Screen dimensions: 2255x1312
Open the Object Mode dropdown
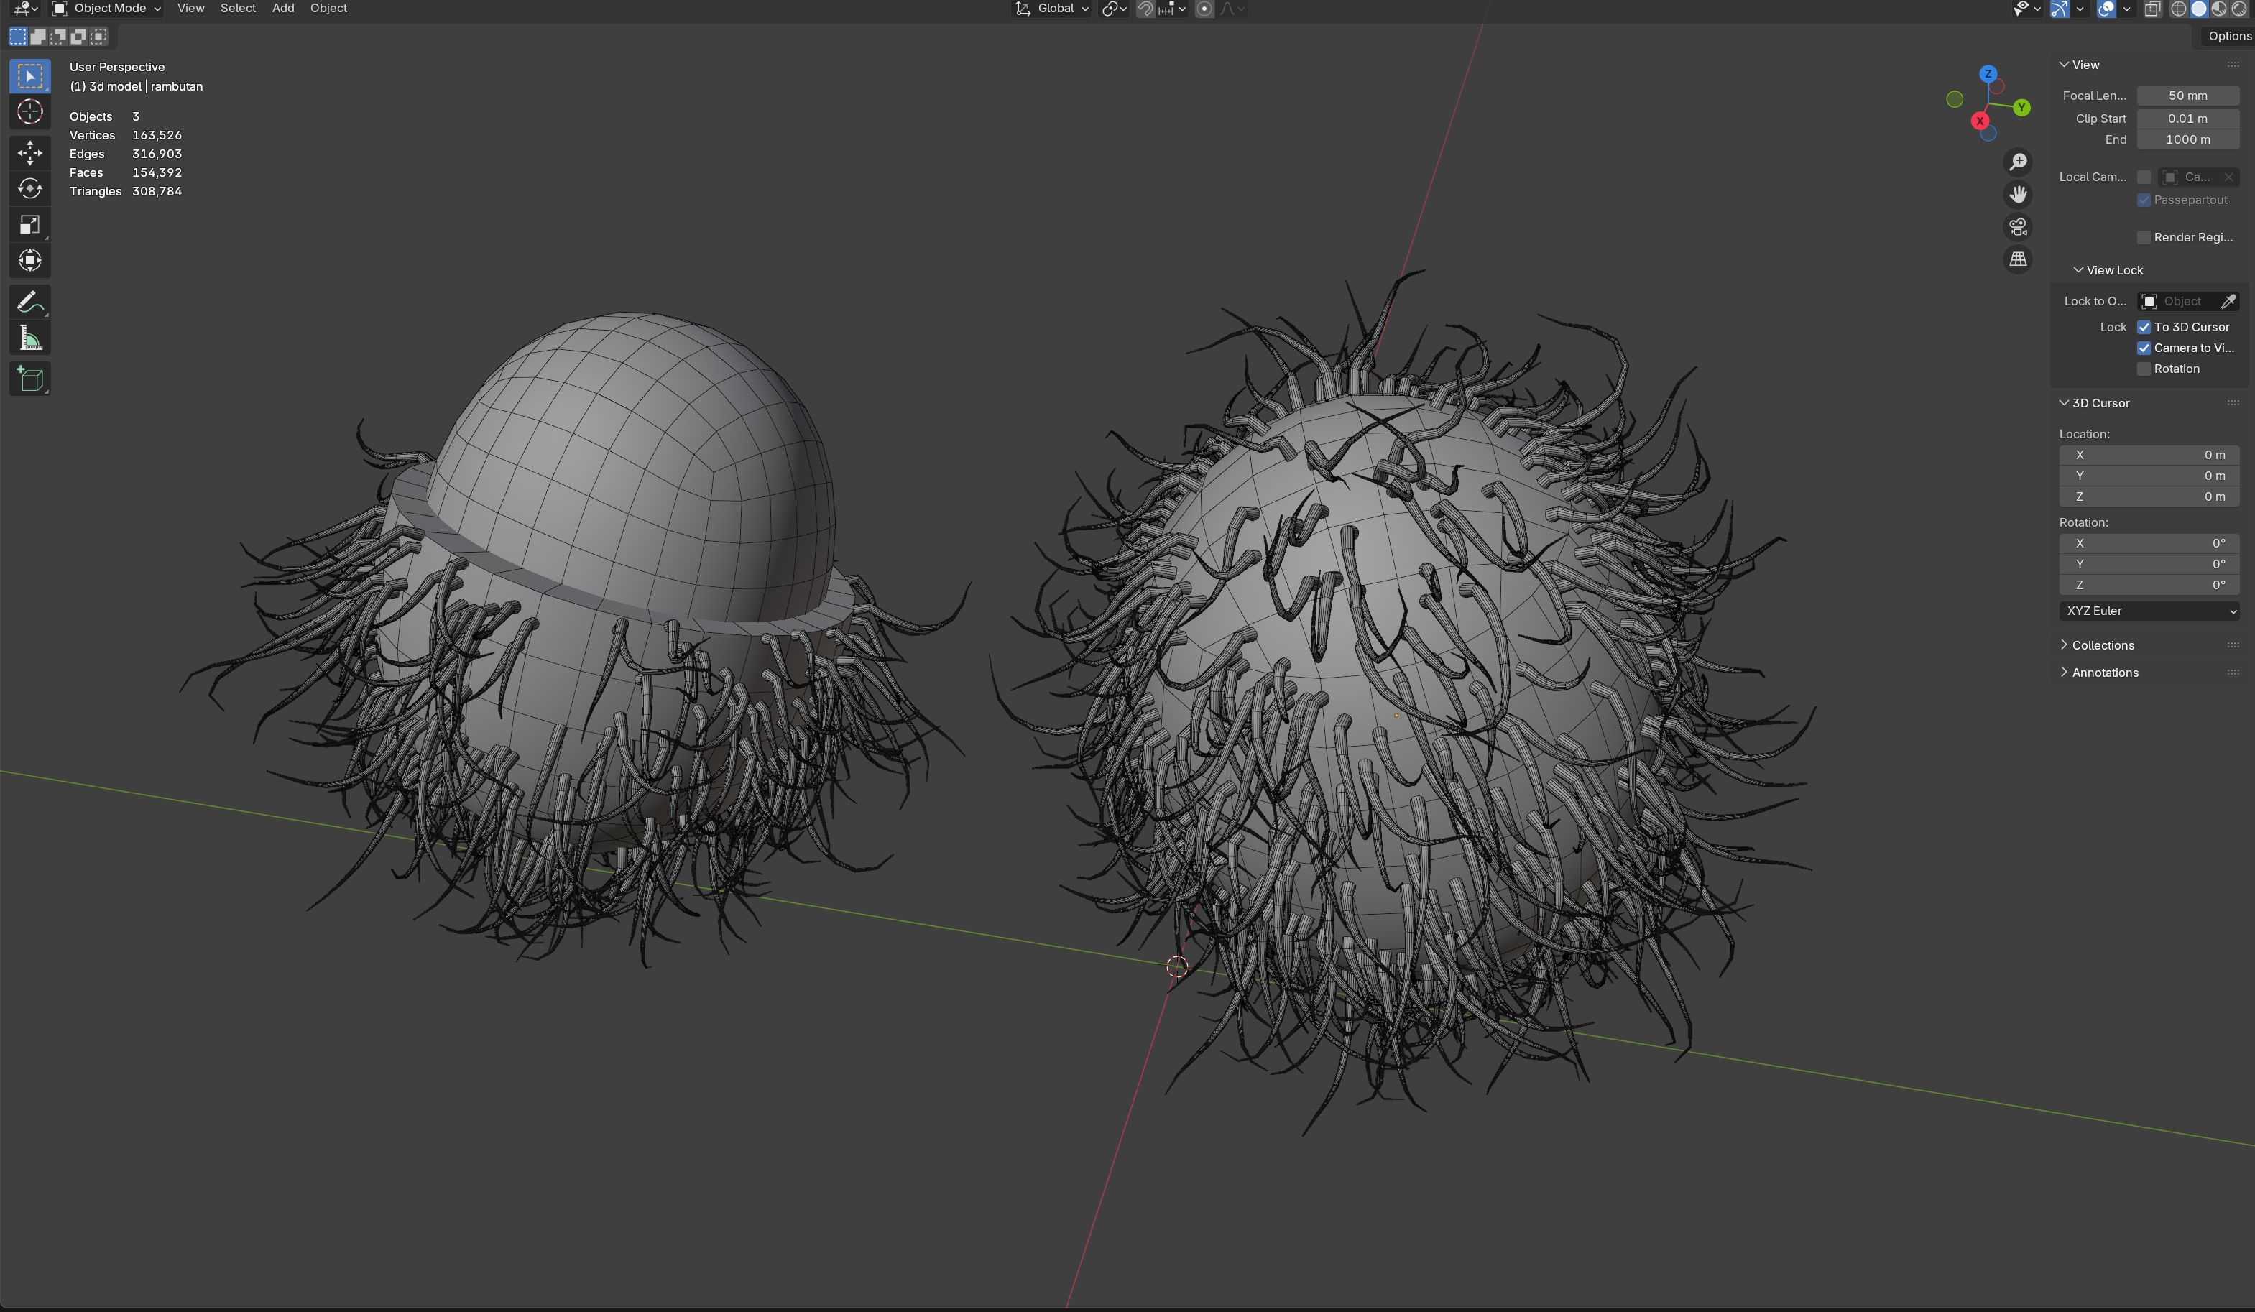(x=107, y=9)
